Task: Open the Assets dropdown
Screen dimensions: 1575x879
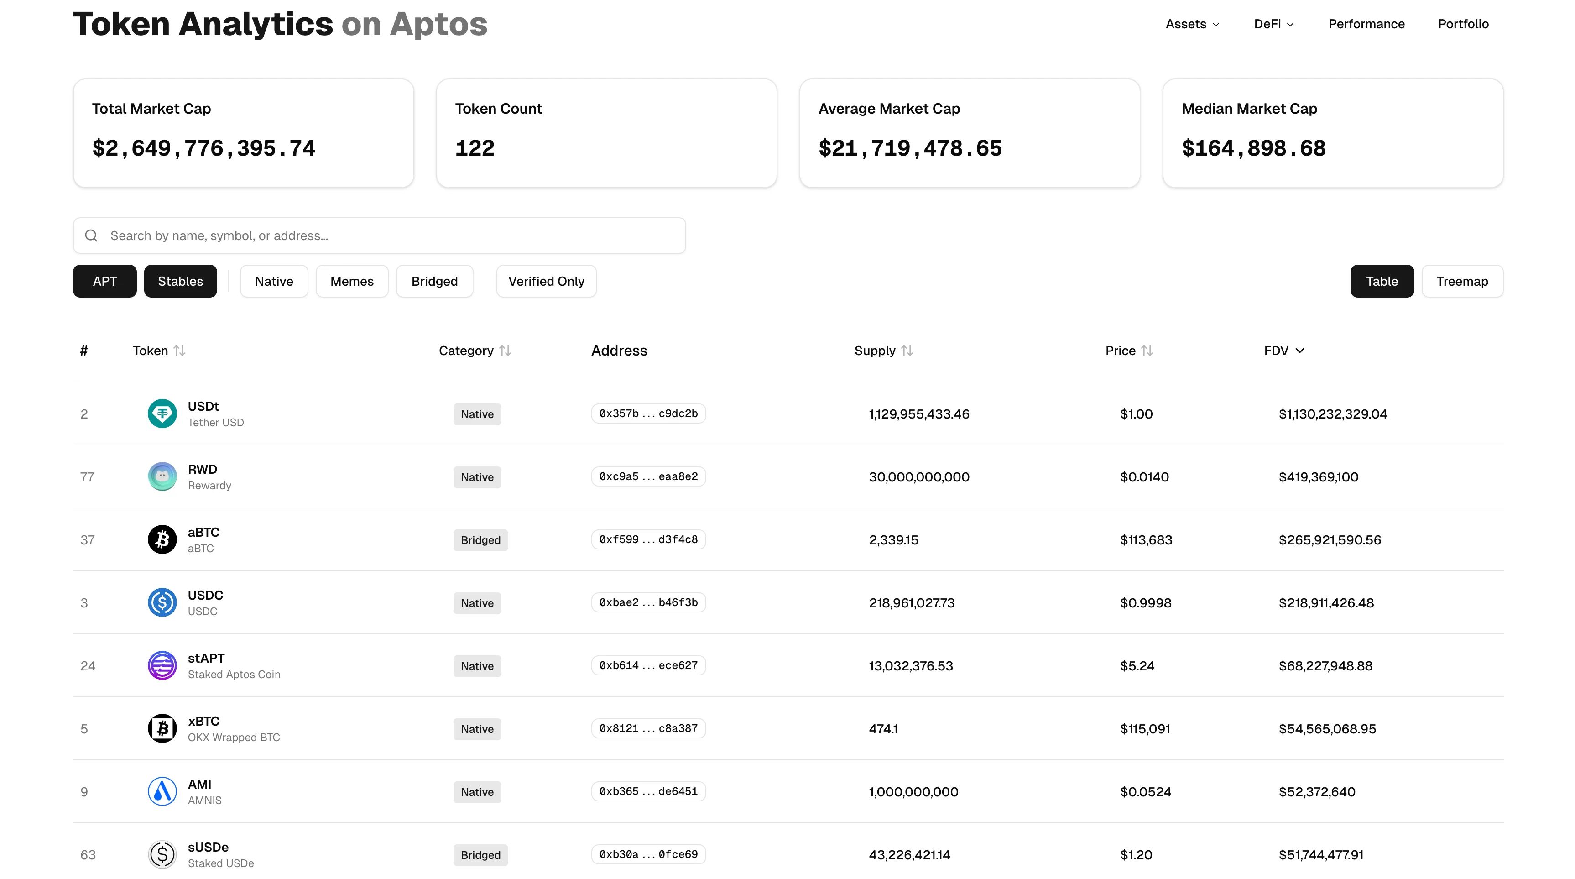Action: click(x=1191, y=24)
